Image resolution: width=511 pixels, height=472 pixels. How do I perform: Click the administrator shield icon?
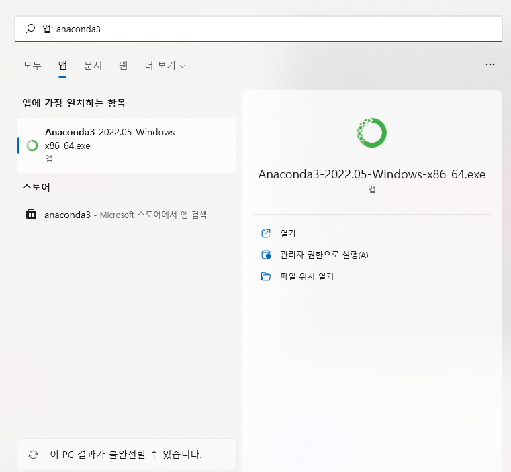point(266,255)
